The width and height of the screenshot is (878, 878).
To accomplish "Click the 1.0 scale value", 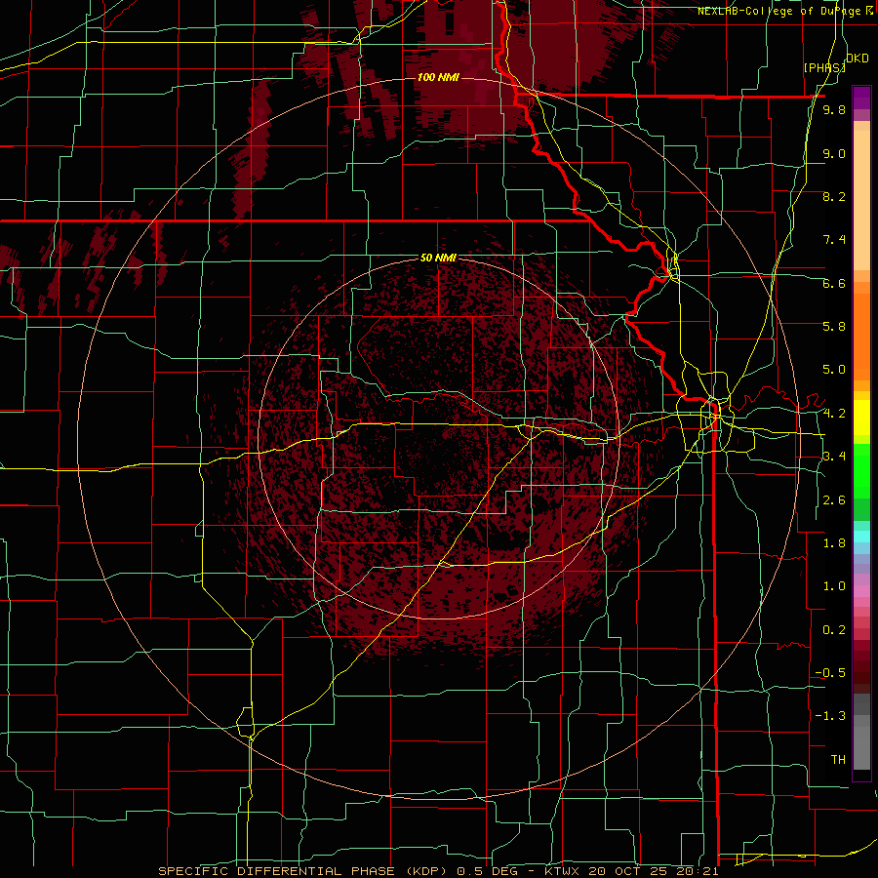I will click(x=834, y=586).
